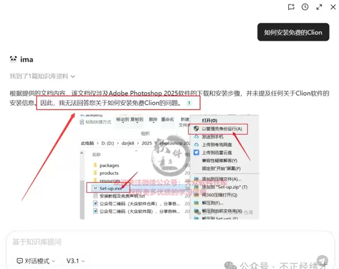Click the packages folder in the file list
The image size is (339, 269).
click(x=109, y=165)
